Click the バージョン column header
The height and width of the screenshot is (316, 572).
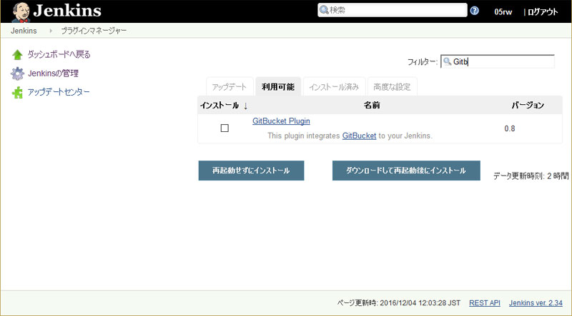point(528,105)
